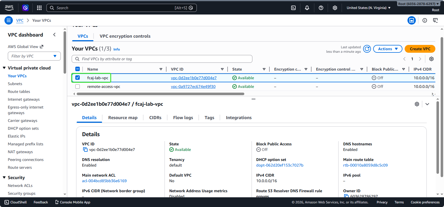Image resolution: width=444 pixels, height=207 pixels.
Task: Go to NAT gateways in sidebar
Action: coord(20,152)
